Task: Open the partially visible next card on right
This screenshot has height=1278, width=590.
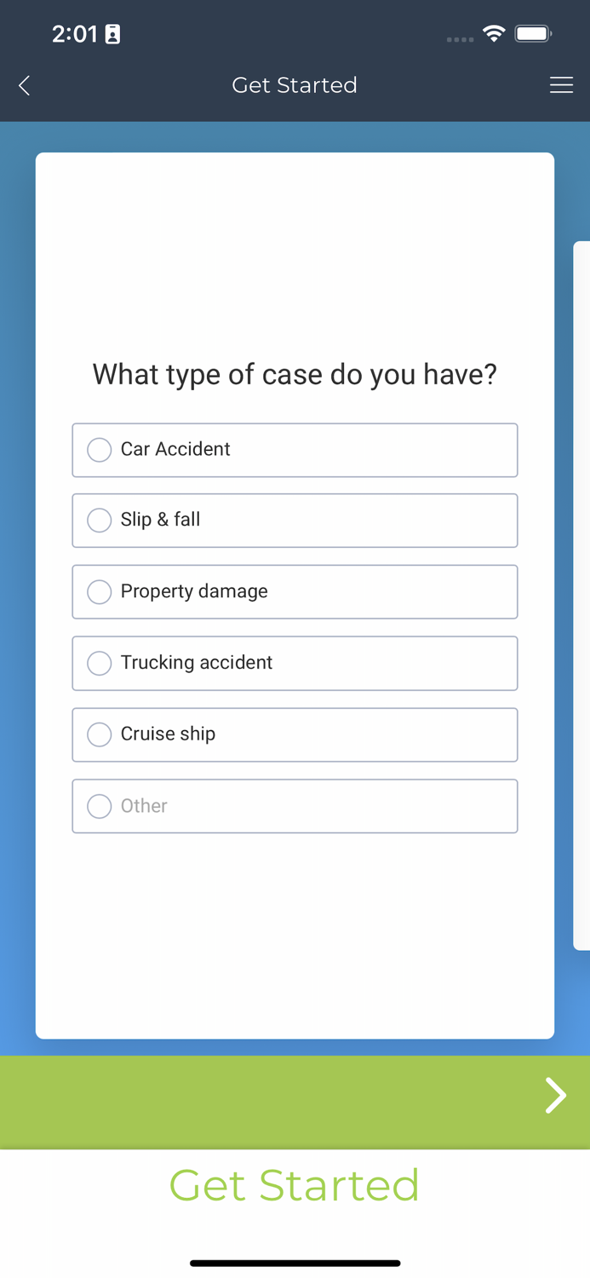Action: (x=581, y=596)
